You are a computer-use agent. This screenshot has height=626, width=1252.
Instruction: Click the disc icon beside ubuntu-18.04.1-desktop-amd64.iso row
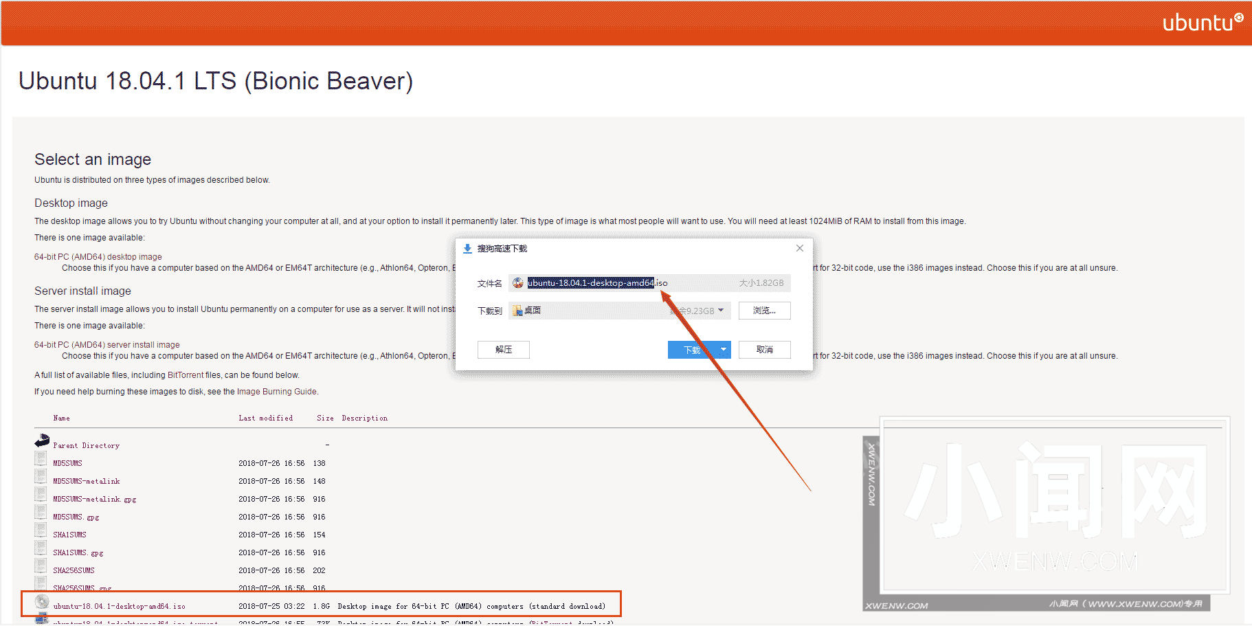[42, 602]
